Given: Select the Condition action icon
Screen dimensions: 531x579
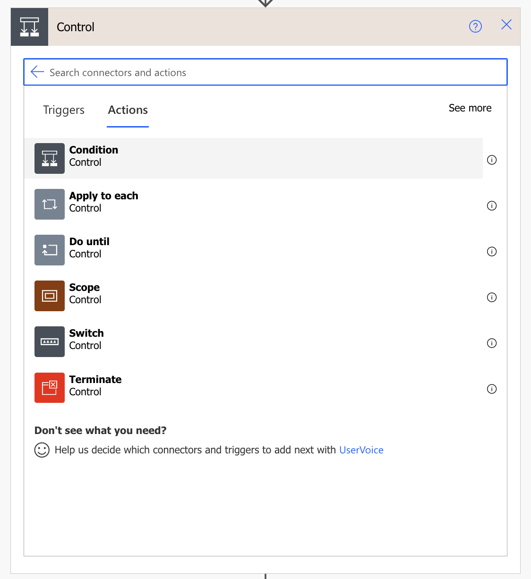Looking at the screenshot, I should [50, 158].
